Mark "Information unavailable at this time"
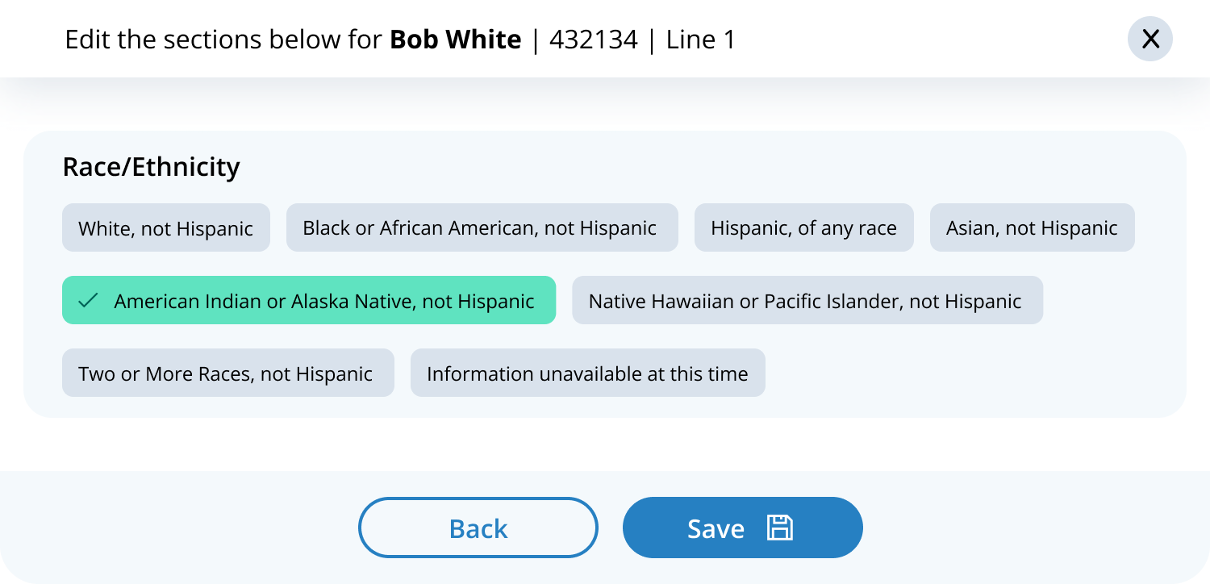This screenshot has width=1210, height=584. coord(587,373)
